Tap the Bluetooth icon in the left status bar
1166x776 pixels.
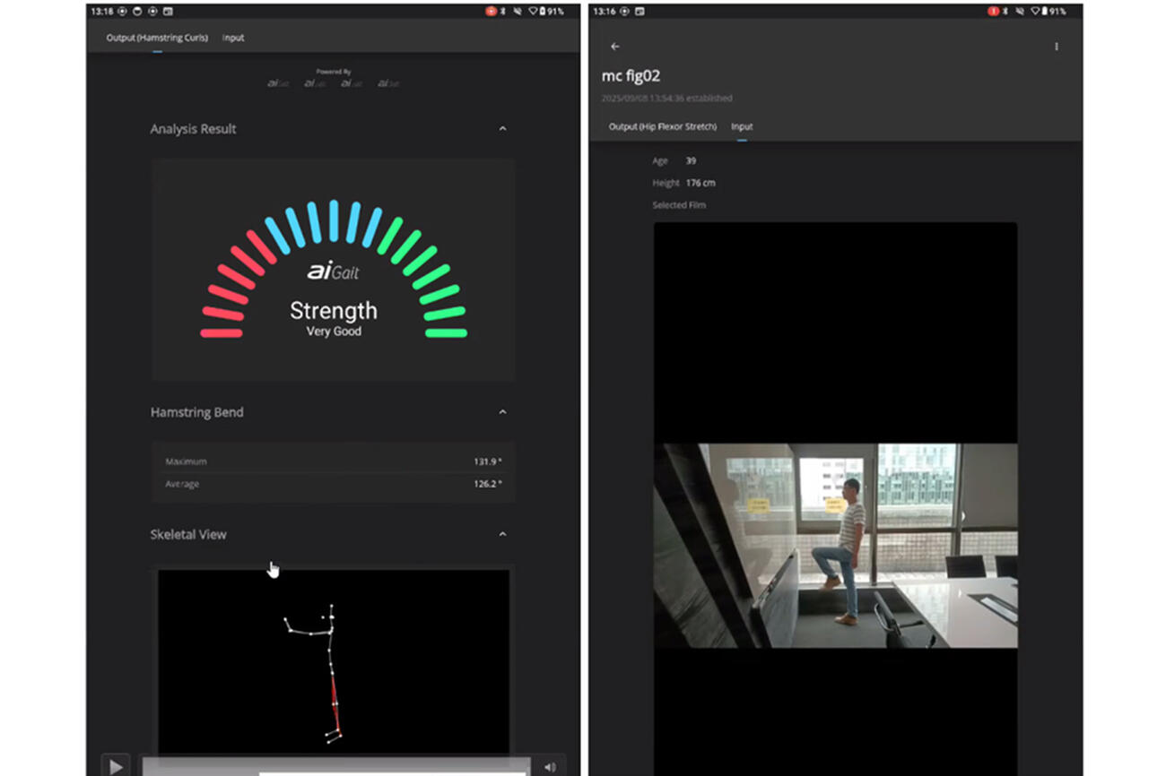504,12
